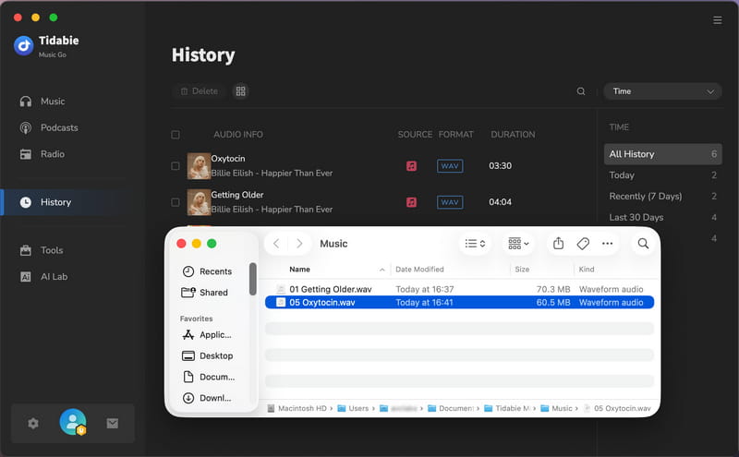This screenshot has width=739, height=457.
Task: Click the settings gear icon in Tidabie
Action: tap(33, 423)
